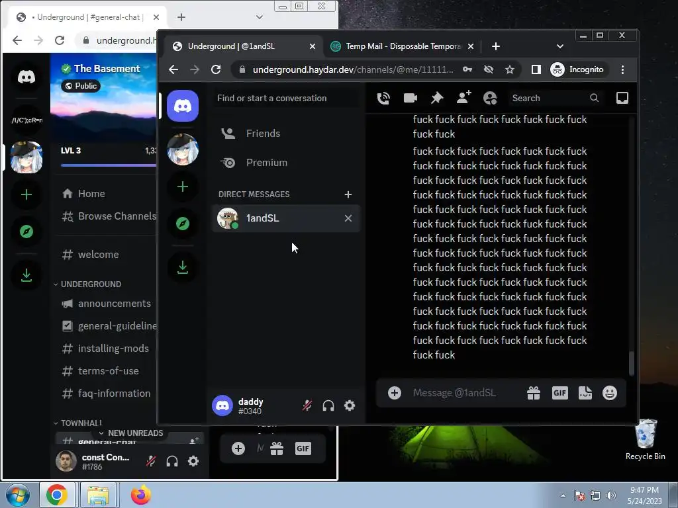Add friends to DM icon

click(x=463, y=98)
